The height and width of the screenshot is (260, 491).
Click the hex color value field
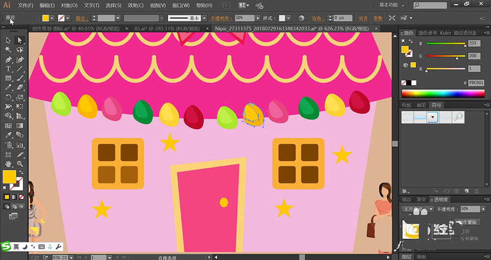tap(476, 83)
